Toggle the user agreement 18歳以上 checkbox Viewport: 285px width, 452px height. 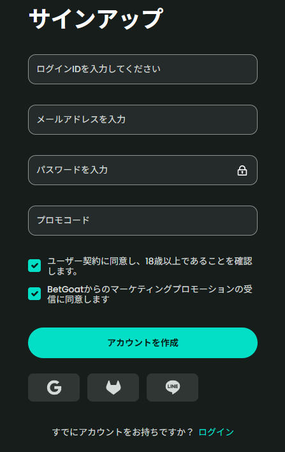point(34,266)
